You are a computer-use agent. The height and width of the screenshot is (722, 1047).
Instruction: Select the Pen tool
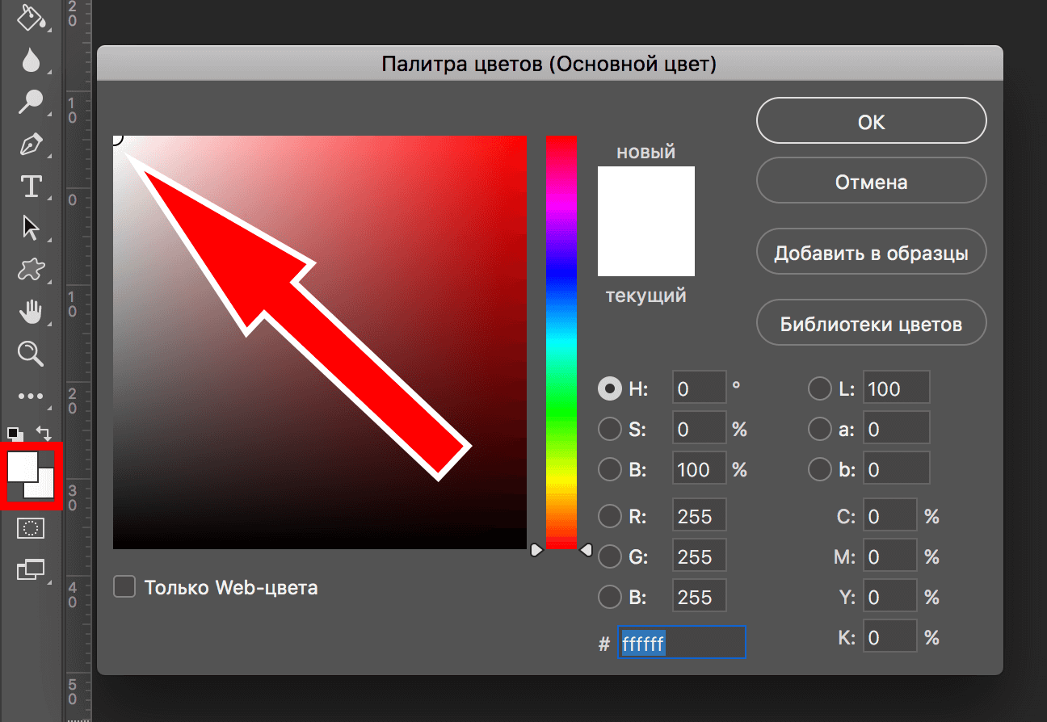30,145
